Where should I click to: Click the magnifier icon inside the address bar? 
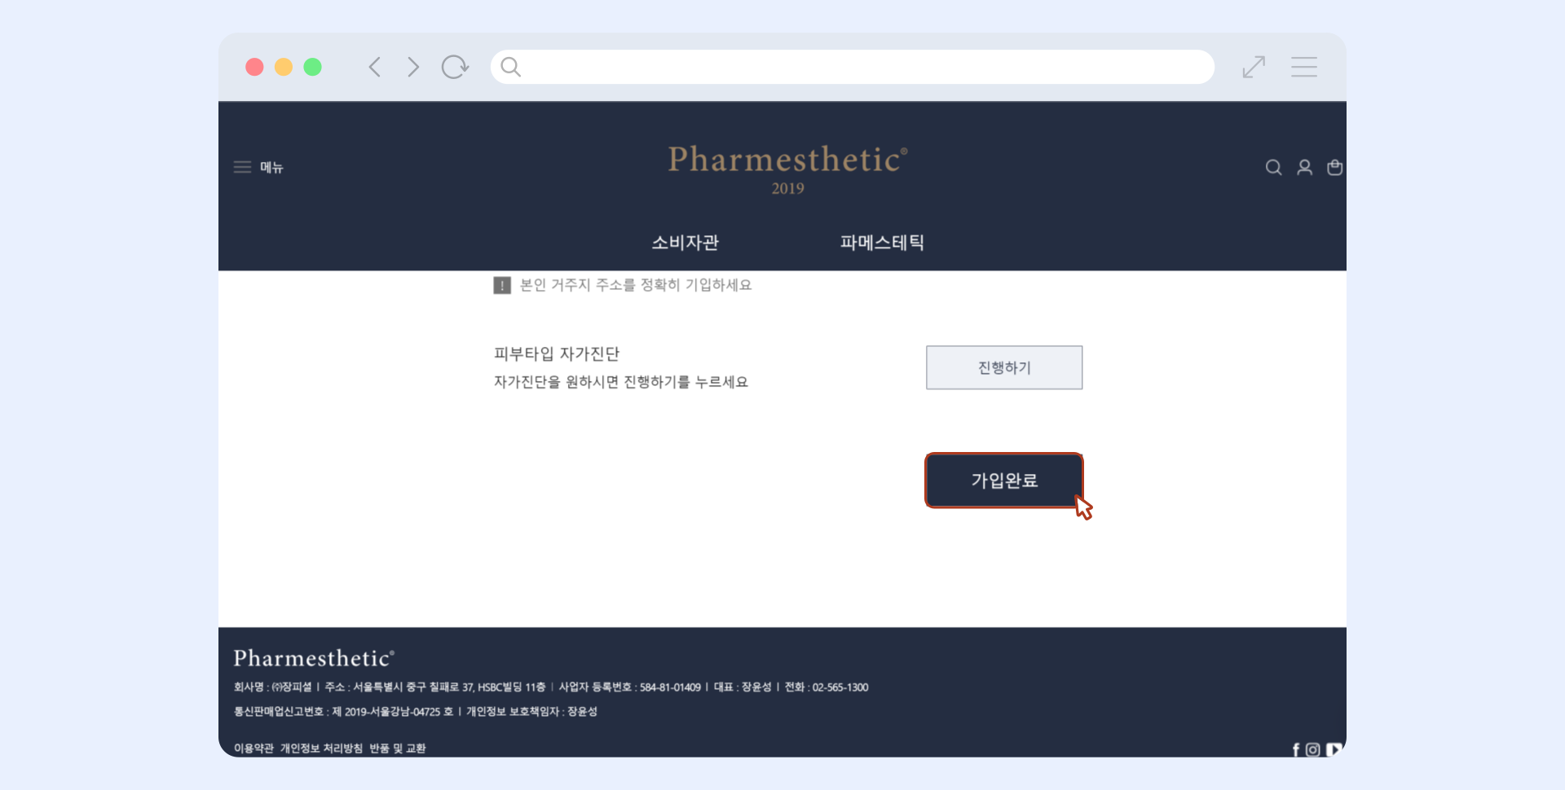coord(511,67)
